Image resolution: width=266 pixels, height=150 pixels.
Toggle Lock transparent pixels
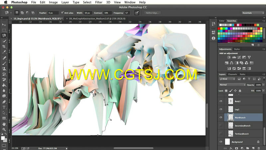coord(226,91)
